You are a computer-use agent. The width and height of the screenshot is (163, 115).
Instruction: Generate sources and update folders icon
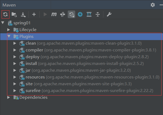[14, 15]
